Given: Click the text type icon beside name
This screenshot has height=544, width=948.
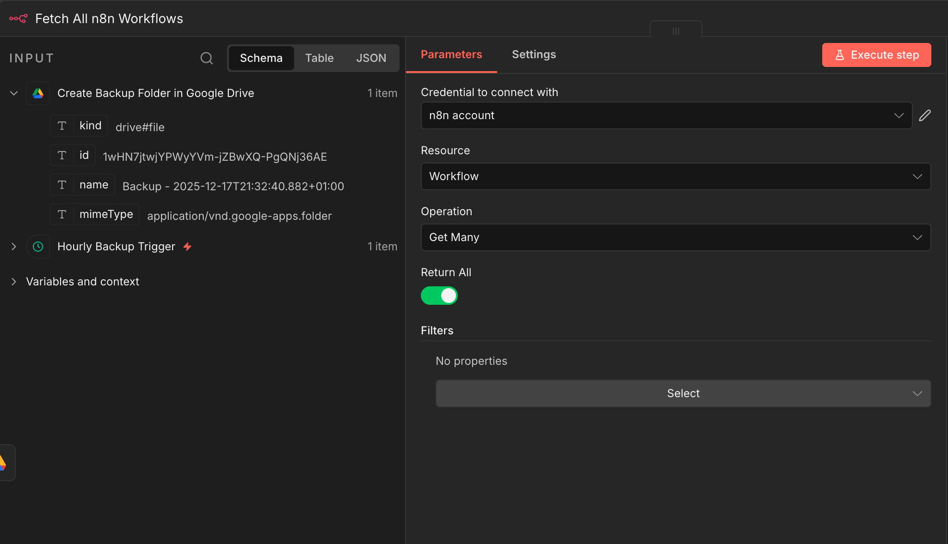Looking at the screenshot, I should [x=62, y=185].
